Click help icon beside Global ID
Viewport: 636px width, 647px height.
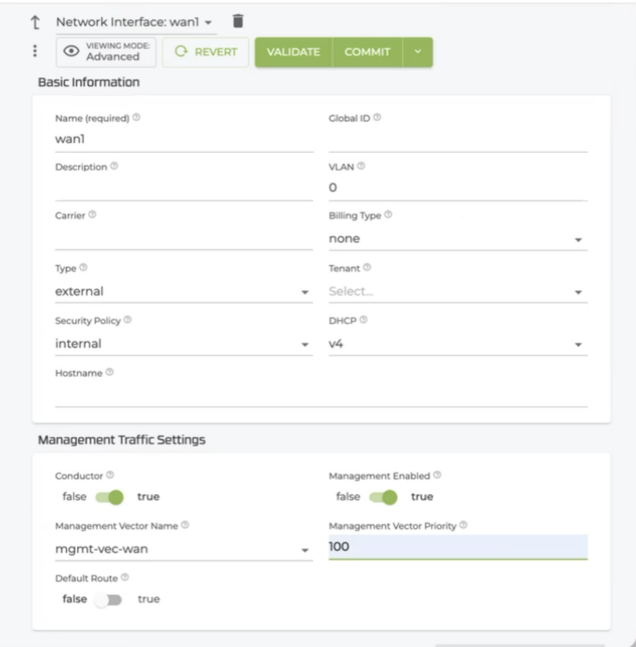377,117
